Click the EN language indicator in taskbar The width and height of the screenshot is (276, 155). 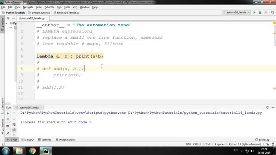[236, 150]
